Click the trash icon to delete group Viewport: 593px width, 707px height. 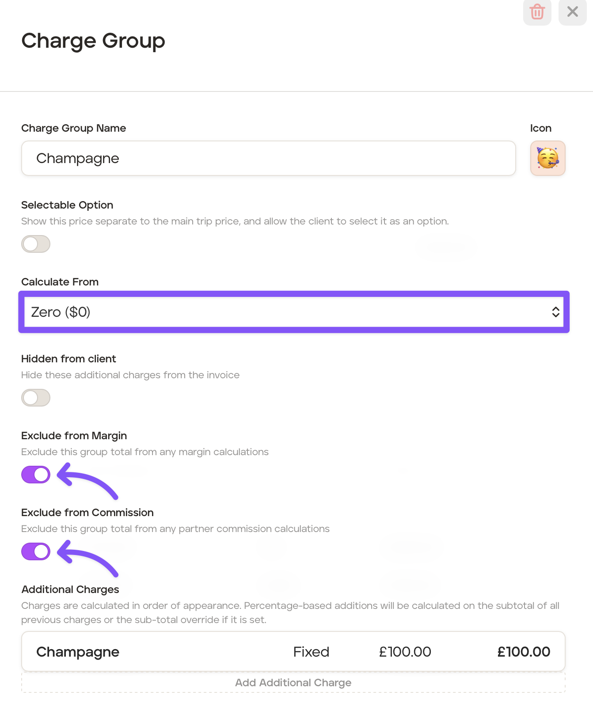537,12
